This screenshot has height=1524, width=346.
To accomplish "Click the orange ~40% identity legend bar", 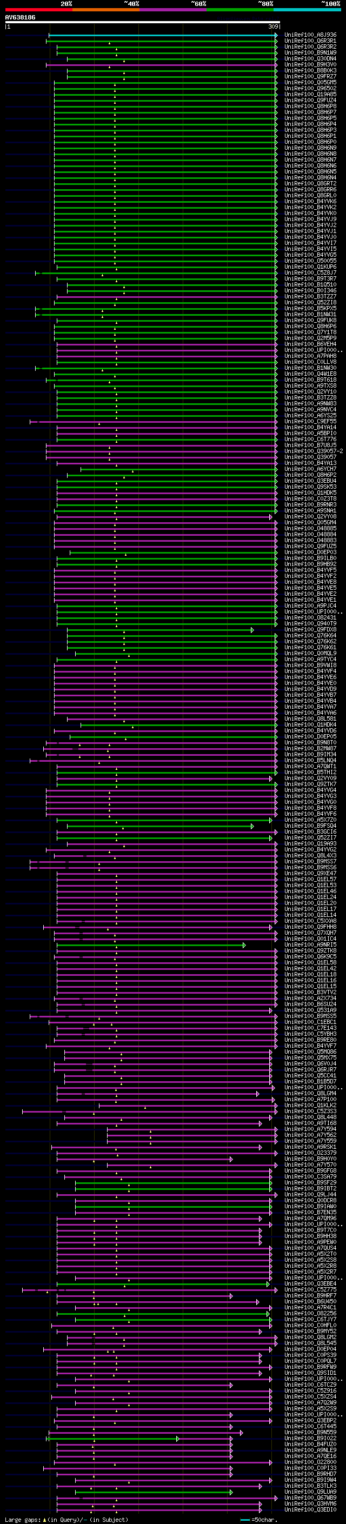I will click(106, 10).
